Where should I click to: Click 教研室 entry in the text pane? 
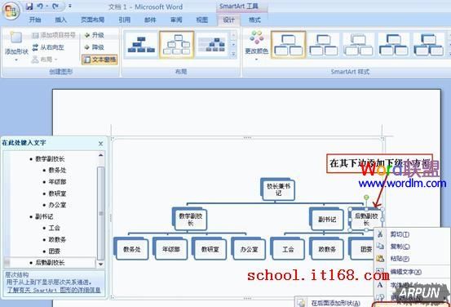pyautogui.click(x=57, y=194)
